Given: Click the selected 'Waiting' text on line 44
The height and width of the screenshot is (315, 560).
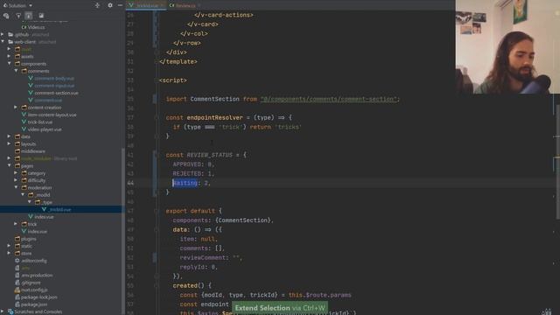Looking at the screenshot, I should tap(185, 183).
